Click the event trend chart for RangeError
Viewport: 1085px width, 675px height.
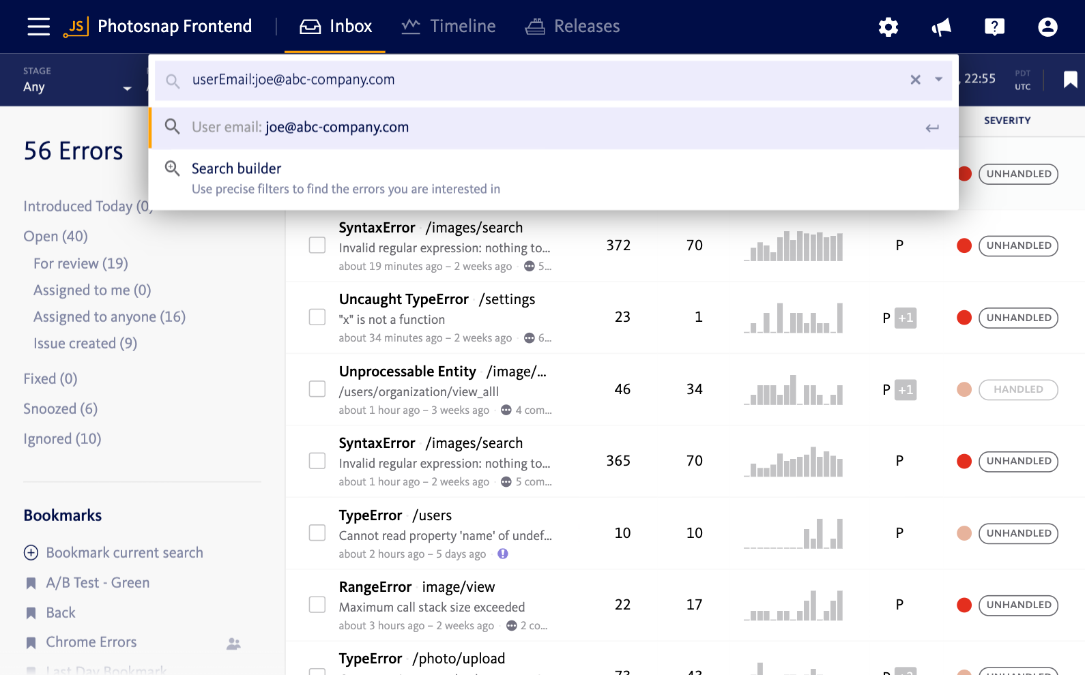click(794, 605)
